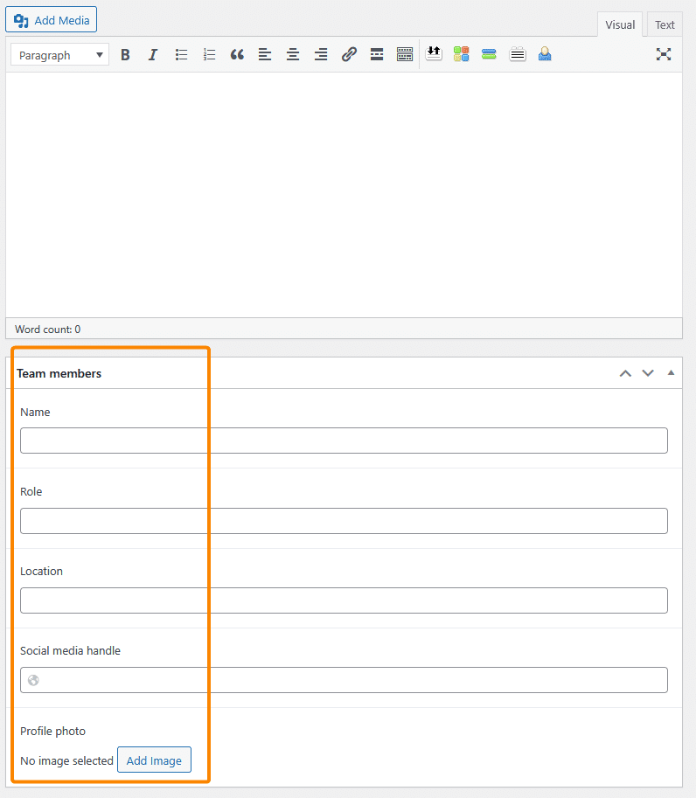Insert the Read More tag
696x798 pixels.
(x=377, y=54)
